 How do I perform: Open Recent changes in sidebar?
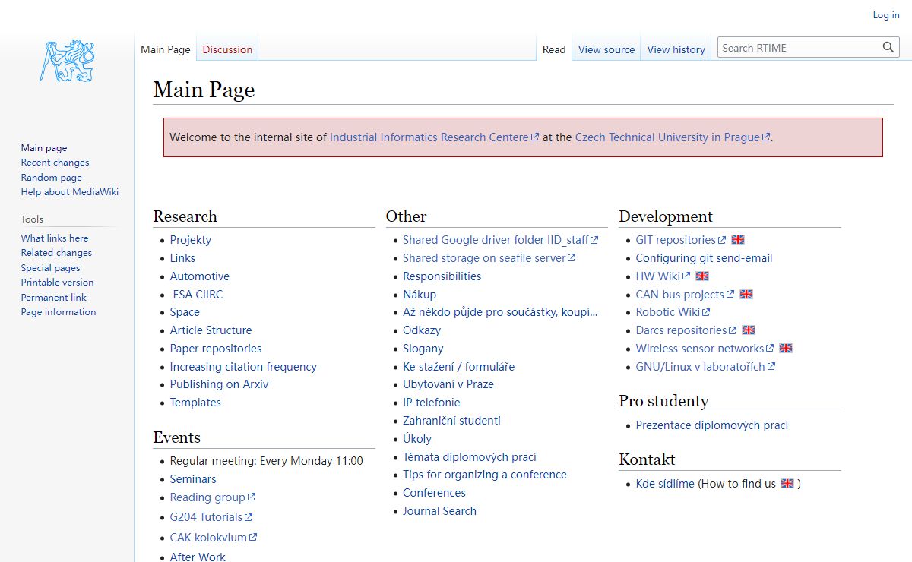pyautogui.click(x=55, y=163)
